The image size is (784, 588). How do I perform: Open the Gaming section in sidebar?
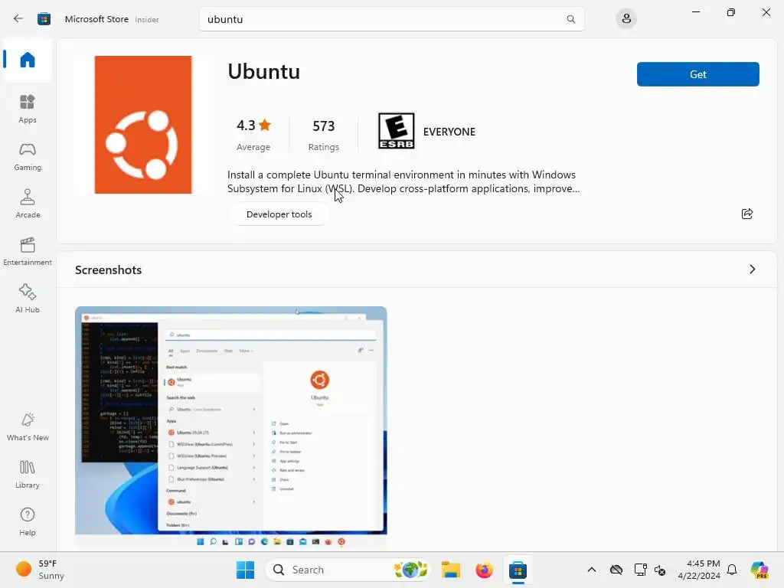tap(28, 156)
